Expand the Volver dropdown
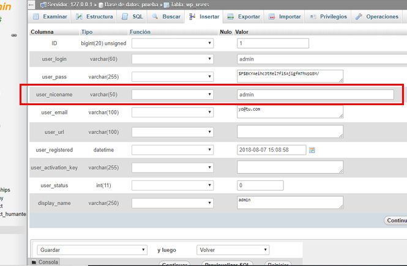Screen dimensions: 407x266 [233, 250]
